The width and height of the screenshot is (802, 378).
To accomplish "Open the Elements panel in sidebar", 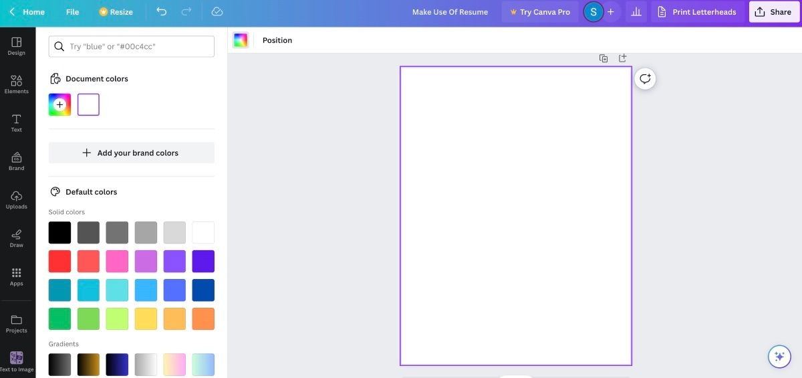I will click(17, 84).
